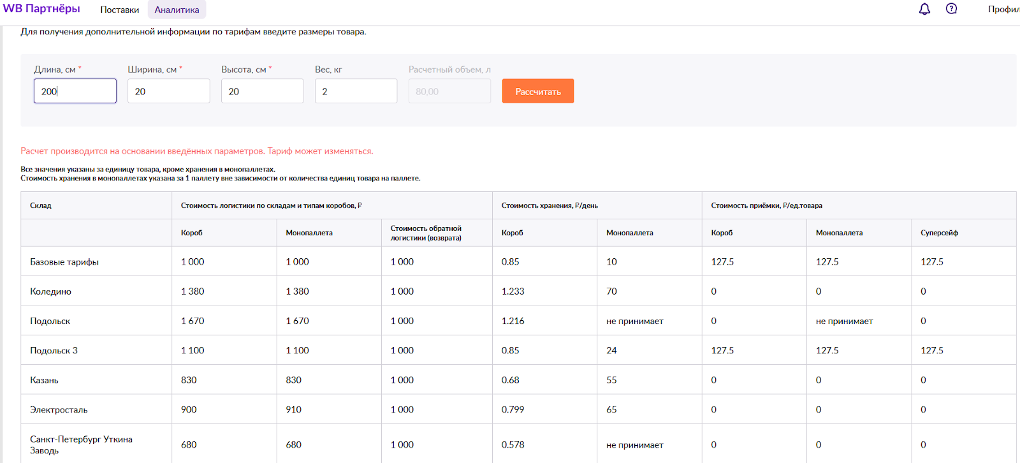This screenshot has width=1020, height=463.
Task: Click the red tariff disclaimer text
Action: coord(197,151)
